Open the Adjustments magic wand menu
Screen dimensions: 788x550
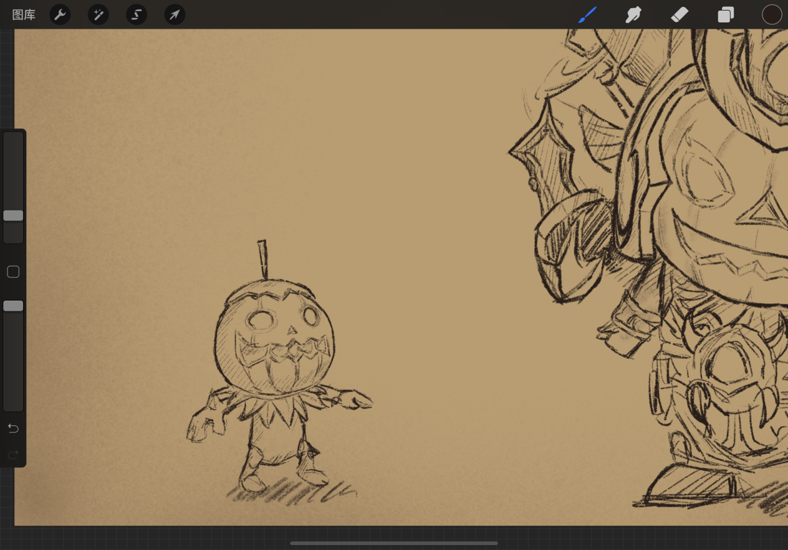point(98,14)
